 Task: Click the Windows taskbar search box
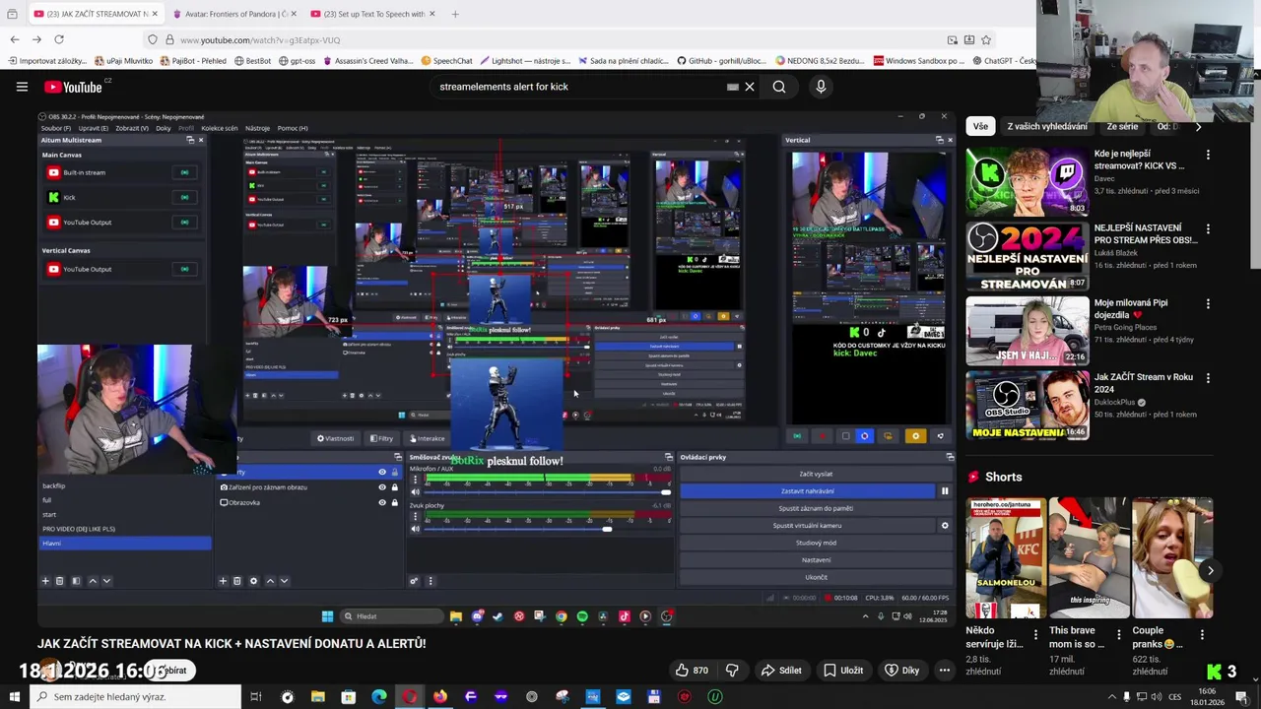136,697
